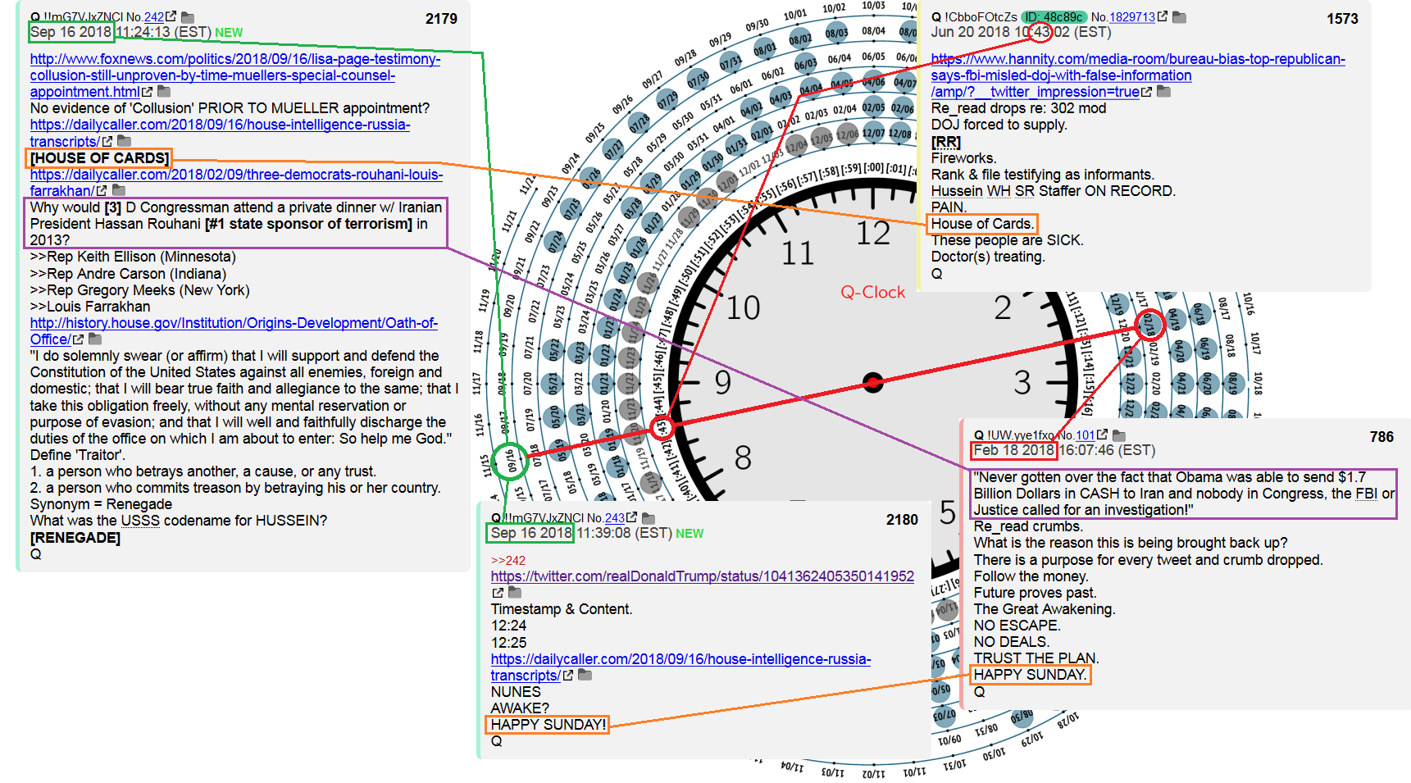Click the drop count 1573
The image size is (1411, 783).
click(x=1342, y=19)
